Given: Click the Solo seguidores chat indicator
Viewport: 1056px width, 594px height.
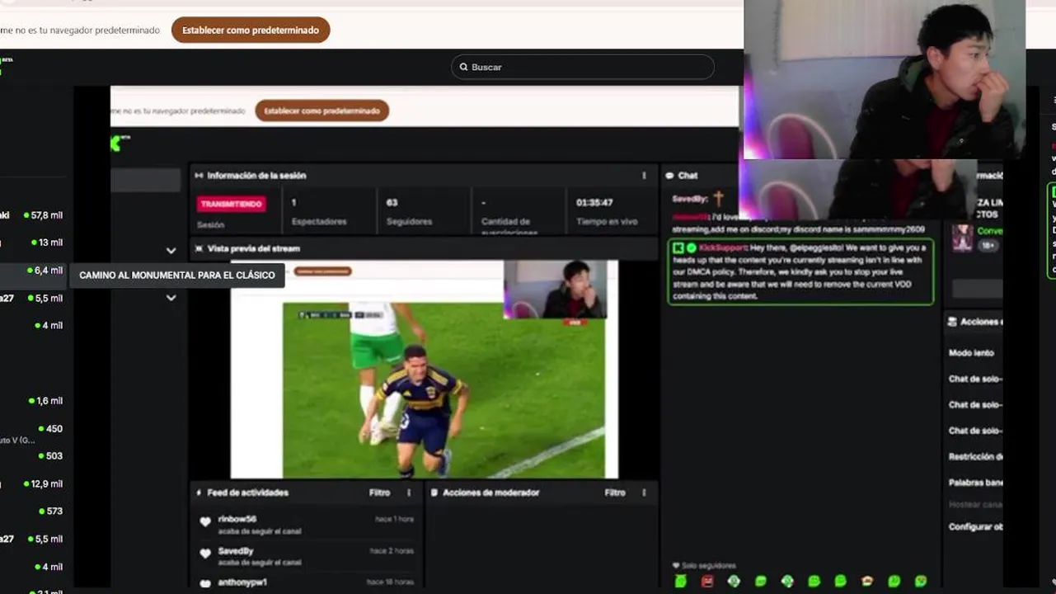Looking at the screenshot, I should tap(704, 565).
